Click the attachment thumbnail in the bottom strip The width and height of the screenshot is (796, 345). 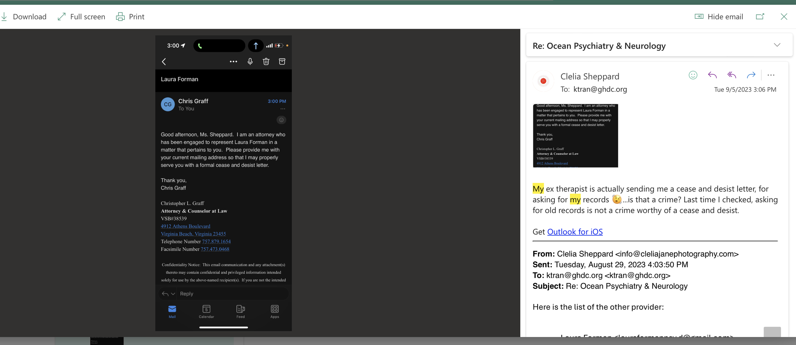[107, 341]
